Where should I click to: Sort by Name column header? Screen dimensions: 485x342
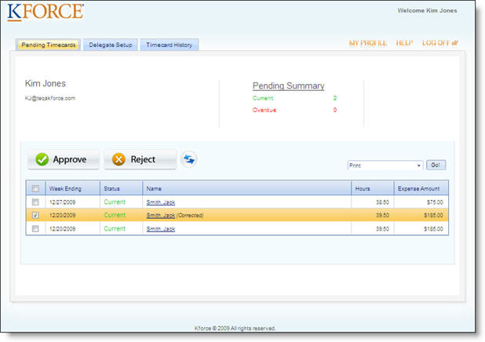247,188
